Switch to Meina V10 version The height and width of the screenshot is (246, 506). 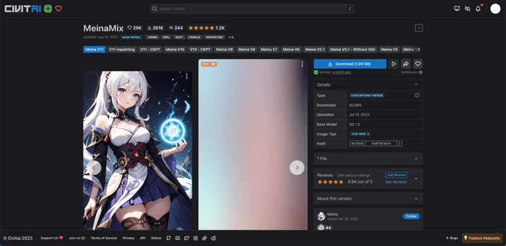tap(175, 50)
